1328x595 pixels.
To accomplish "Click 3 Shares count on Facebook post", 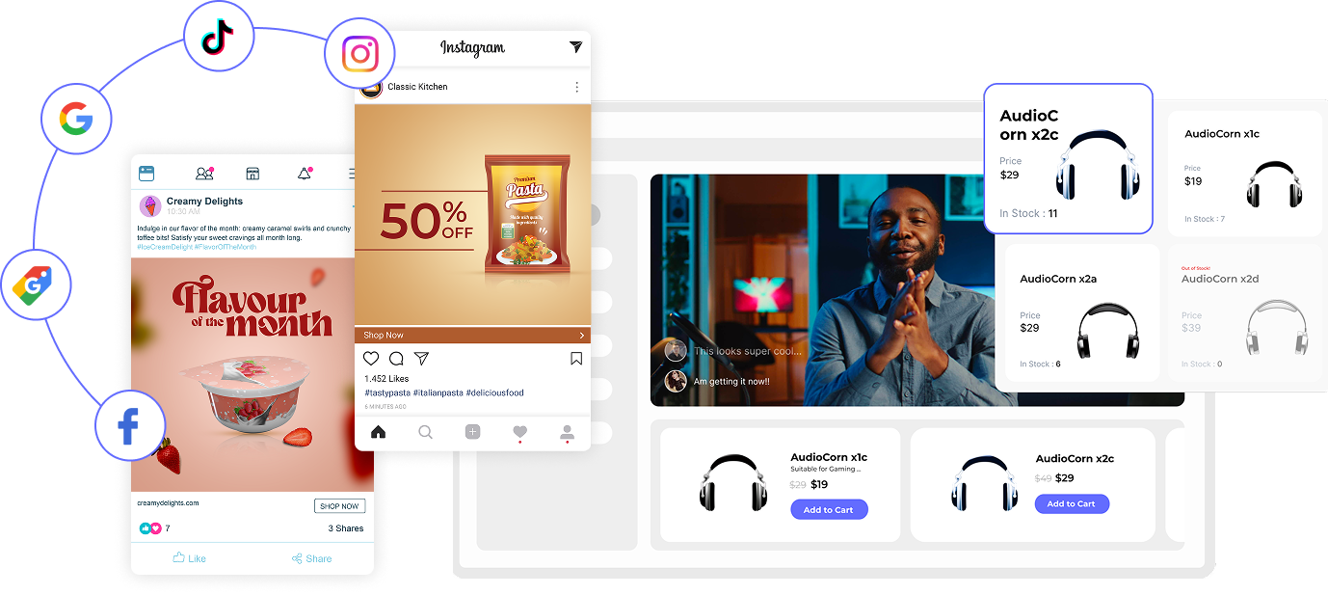I will click(346, 528).
